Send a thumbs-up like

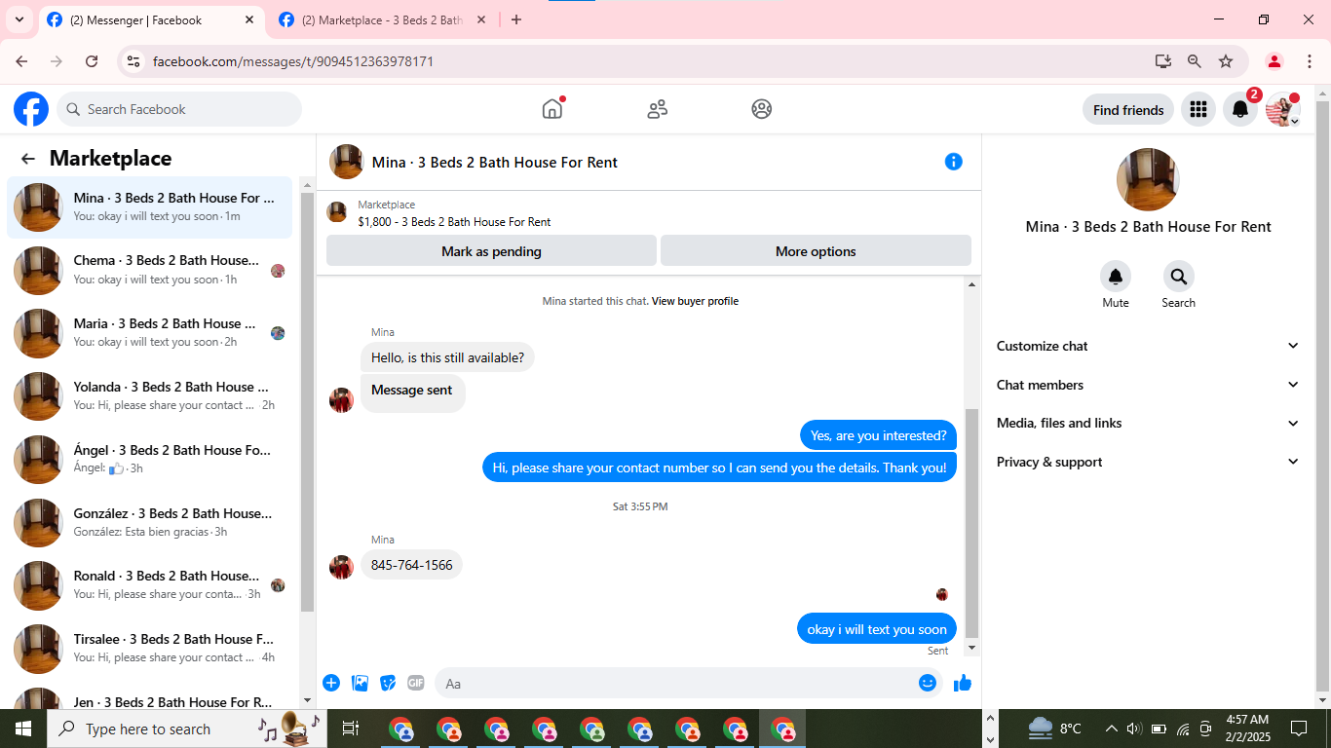[x=963, y=683]
